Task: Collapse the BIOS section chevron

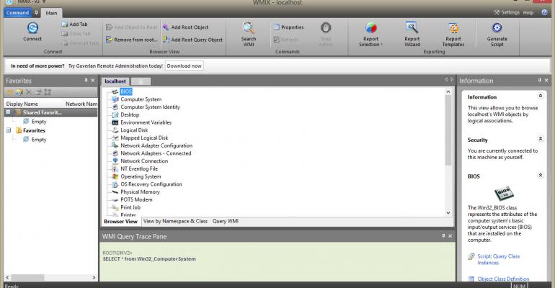Action: 541,175
